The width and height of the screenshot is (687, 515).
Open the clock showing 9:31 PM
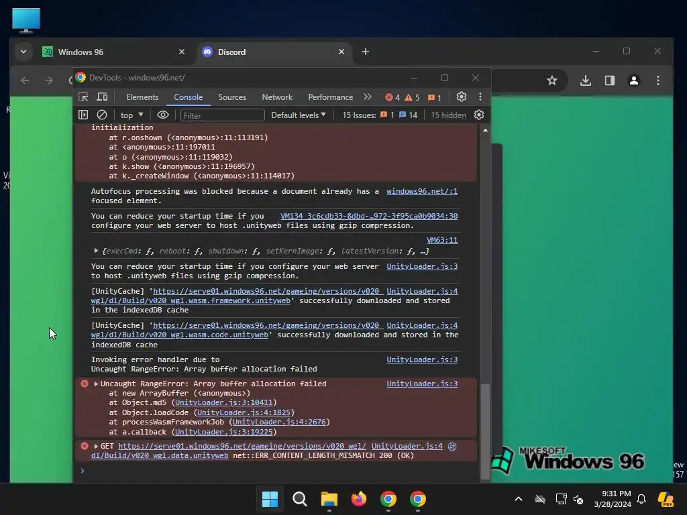613,499
